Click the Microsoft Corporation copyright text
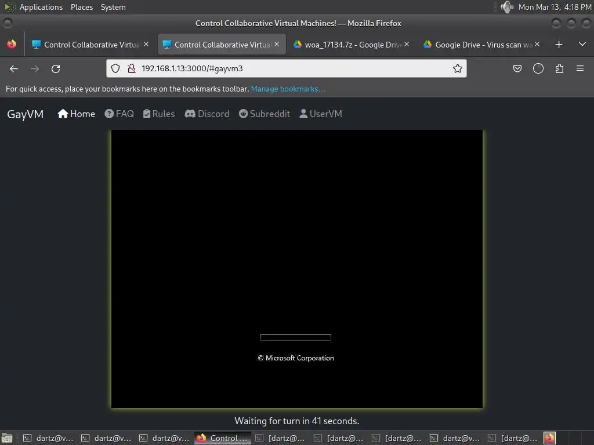This screenshot has width=594, height=445. [296, 358]
